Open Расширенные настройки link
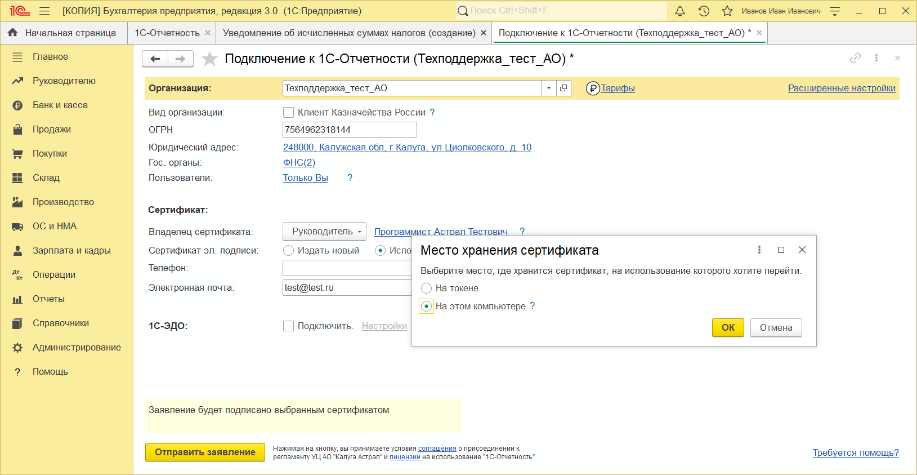This screenshot has height=475, width=917. pyautogui.click(x=842, y=88)
